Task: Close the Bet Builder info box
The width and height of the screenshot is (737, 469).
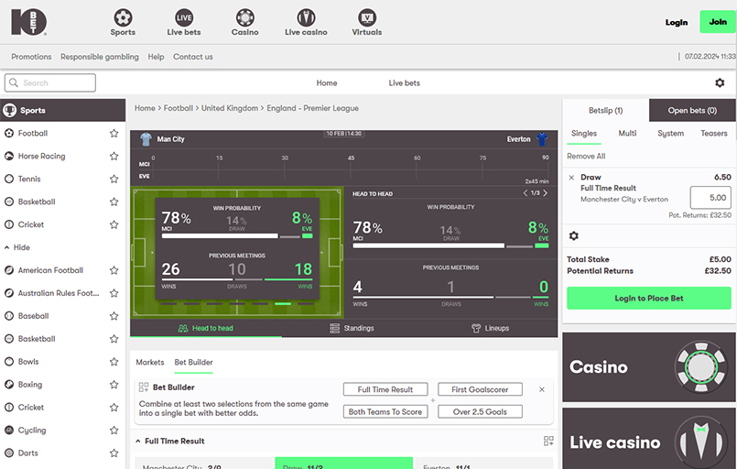Action: click(x=542, y=389)
